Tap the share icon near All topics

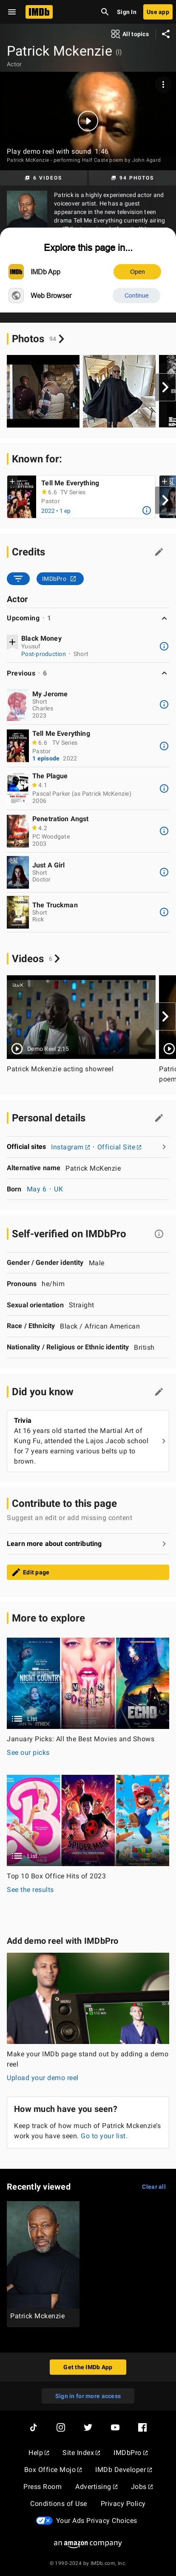point(165,34)
